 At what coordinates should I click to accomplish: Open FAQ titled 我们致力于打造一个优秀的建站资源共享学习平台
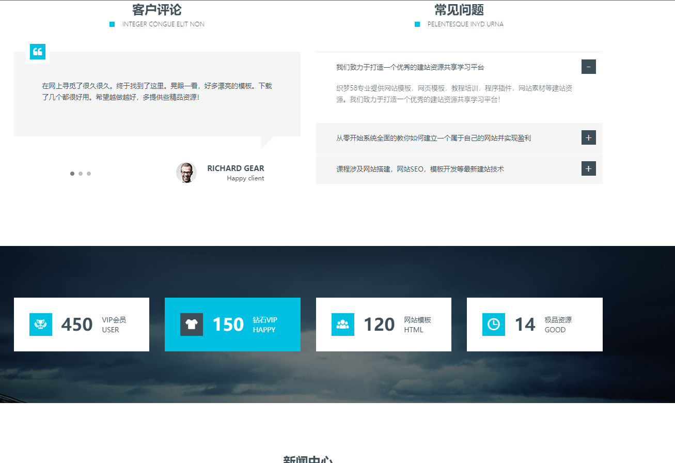click(410, 67)
